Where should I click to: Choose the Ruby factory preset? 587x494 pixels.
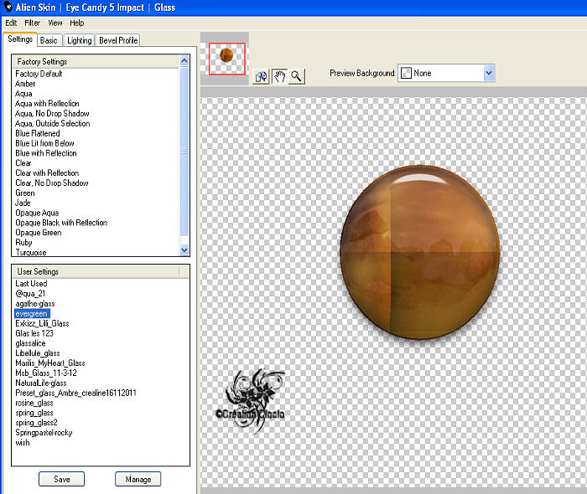(x=24, y=243)
